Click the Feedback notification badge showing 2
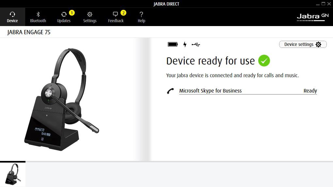The height and width of the screenshot is (187, 333). (x=123, y=13)
